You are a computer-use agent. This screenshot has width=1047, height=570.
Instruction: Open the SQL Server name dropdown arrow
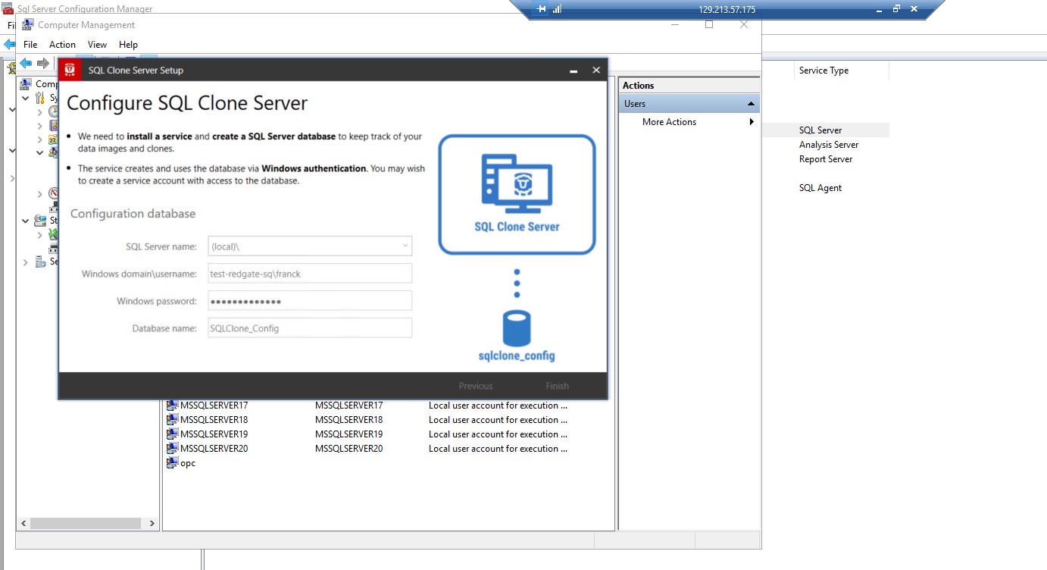point(405,246)
